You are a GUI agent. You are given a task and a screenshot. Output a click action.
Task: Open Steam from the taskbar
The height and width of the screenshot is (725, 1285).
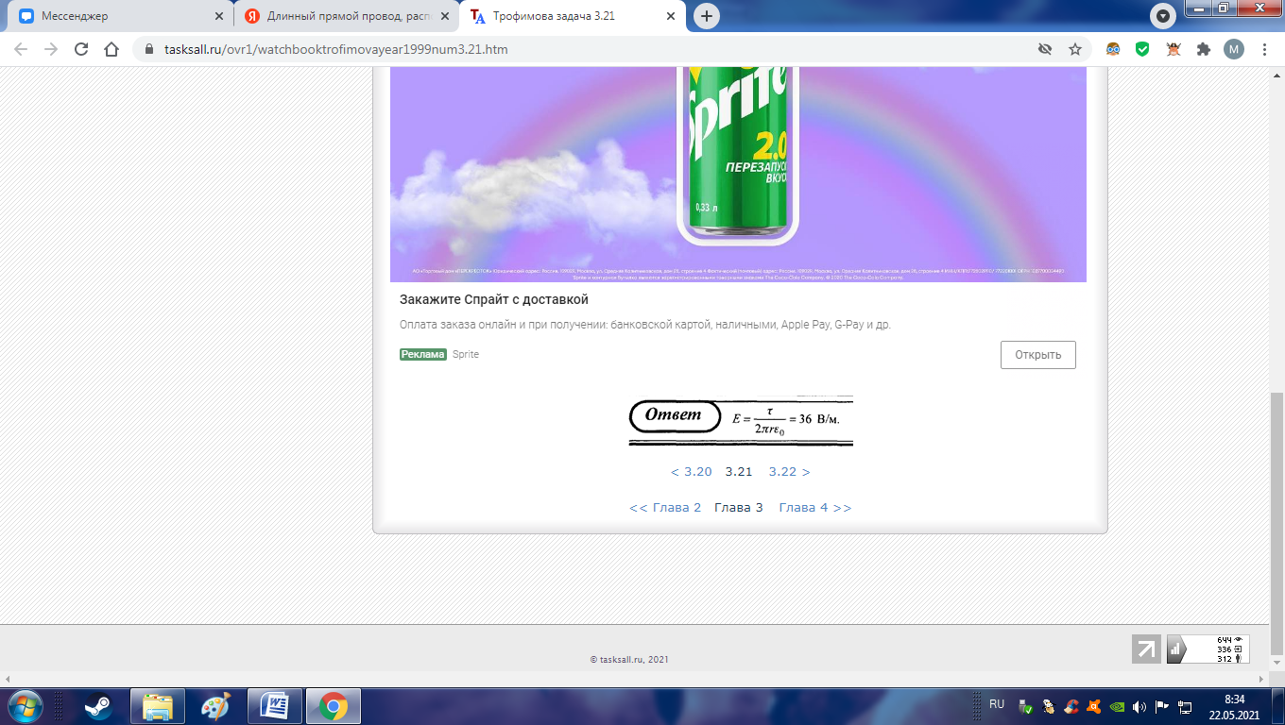[98, 706]
